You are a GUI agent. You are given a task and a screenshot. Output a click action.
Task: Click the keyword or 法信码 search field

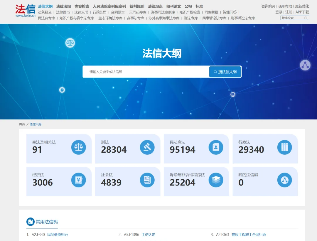146,72
